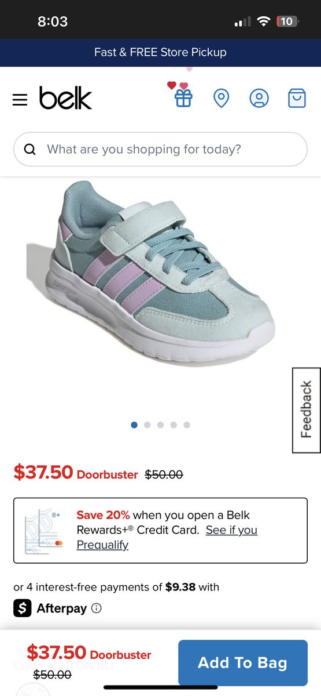
Task: Open the shopping bag icon
Action: tap(297, 98)
